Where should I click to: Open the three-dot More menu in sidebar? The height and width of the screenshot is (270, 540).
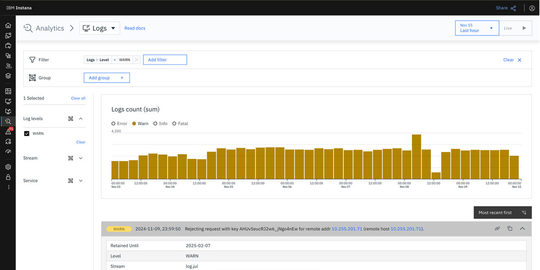[8, 187]
